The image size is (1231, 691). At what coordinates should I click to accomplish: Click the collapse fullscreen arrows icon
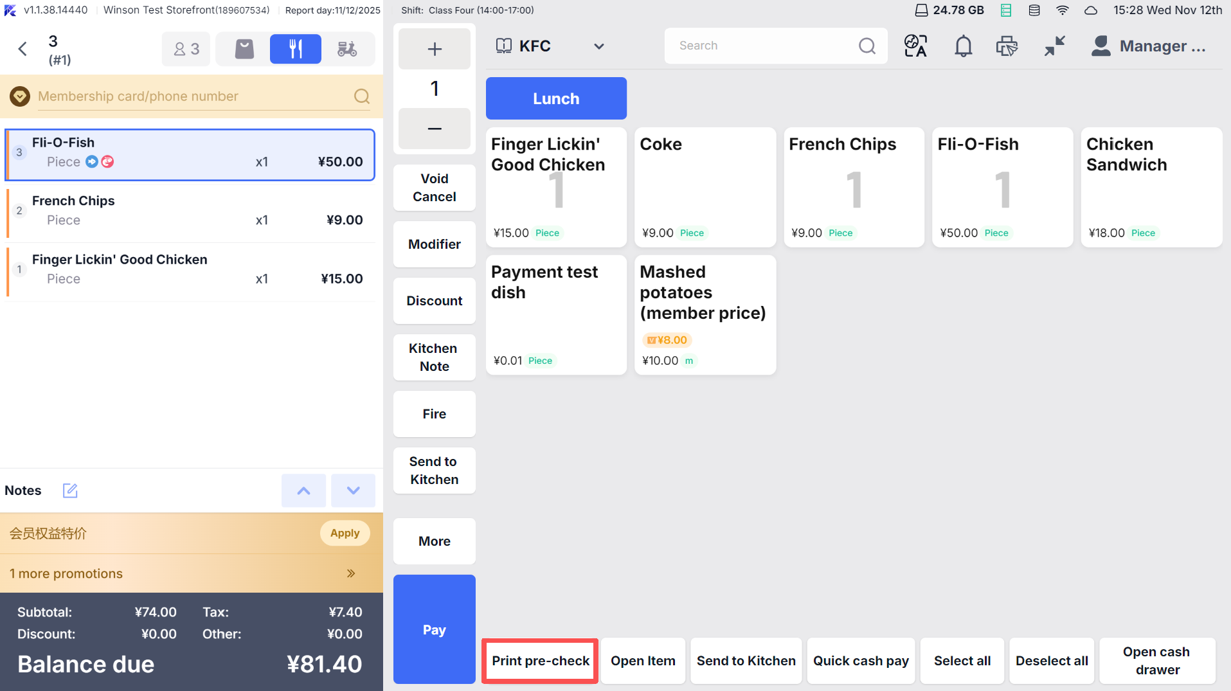[x=1054, y=46]
